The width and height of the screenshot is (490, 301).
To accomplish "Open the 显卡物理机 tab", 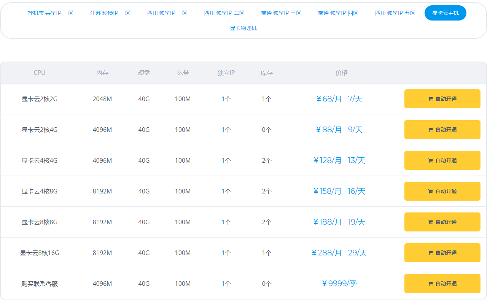I will 243,28.
